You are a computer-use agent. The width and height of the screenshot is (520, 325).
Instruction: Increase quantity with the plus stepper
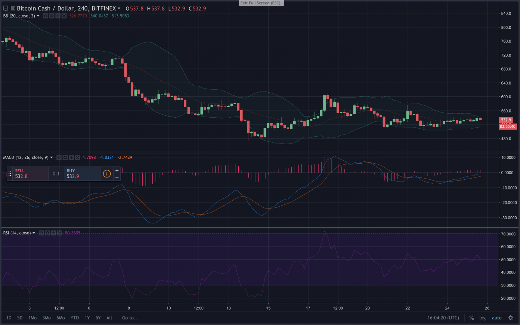(x=117, y=170)
